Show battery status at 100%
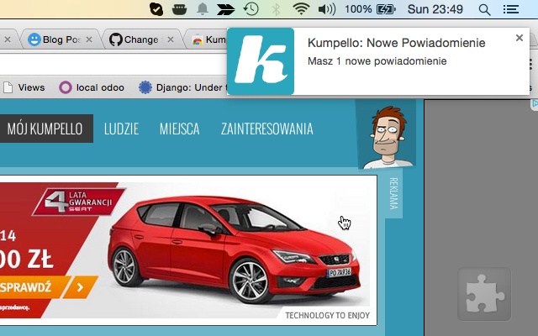The height and width of the screenshot is (336, 538). (370, 9)
